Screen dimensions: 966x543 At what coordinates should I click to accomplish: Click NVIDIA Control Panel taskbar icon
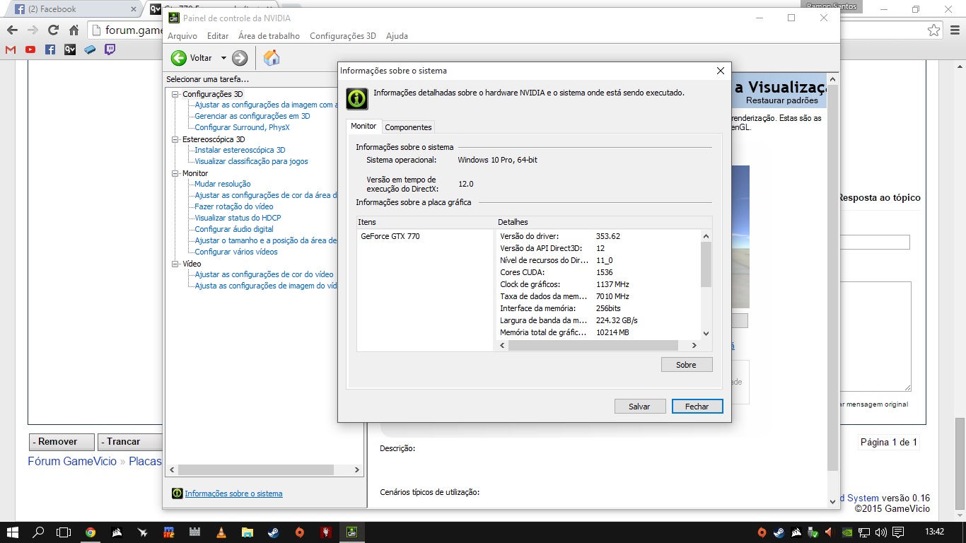click(351, 532)
